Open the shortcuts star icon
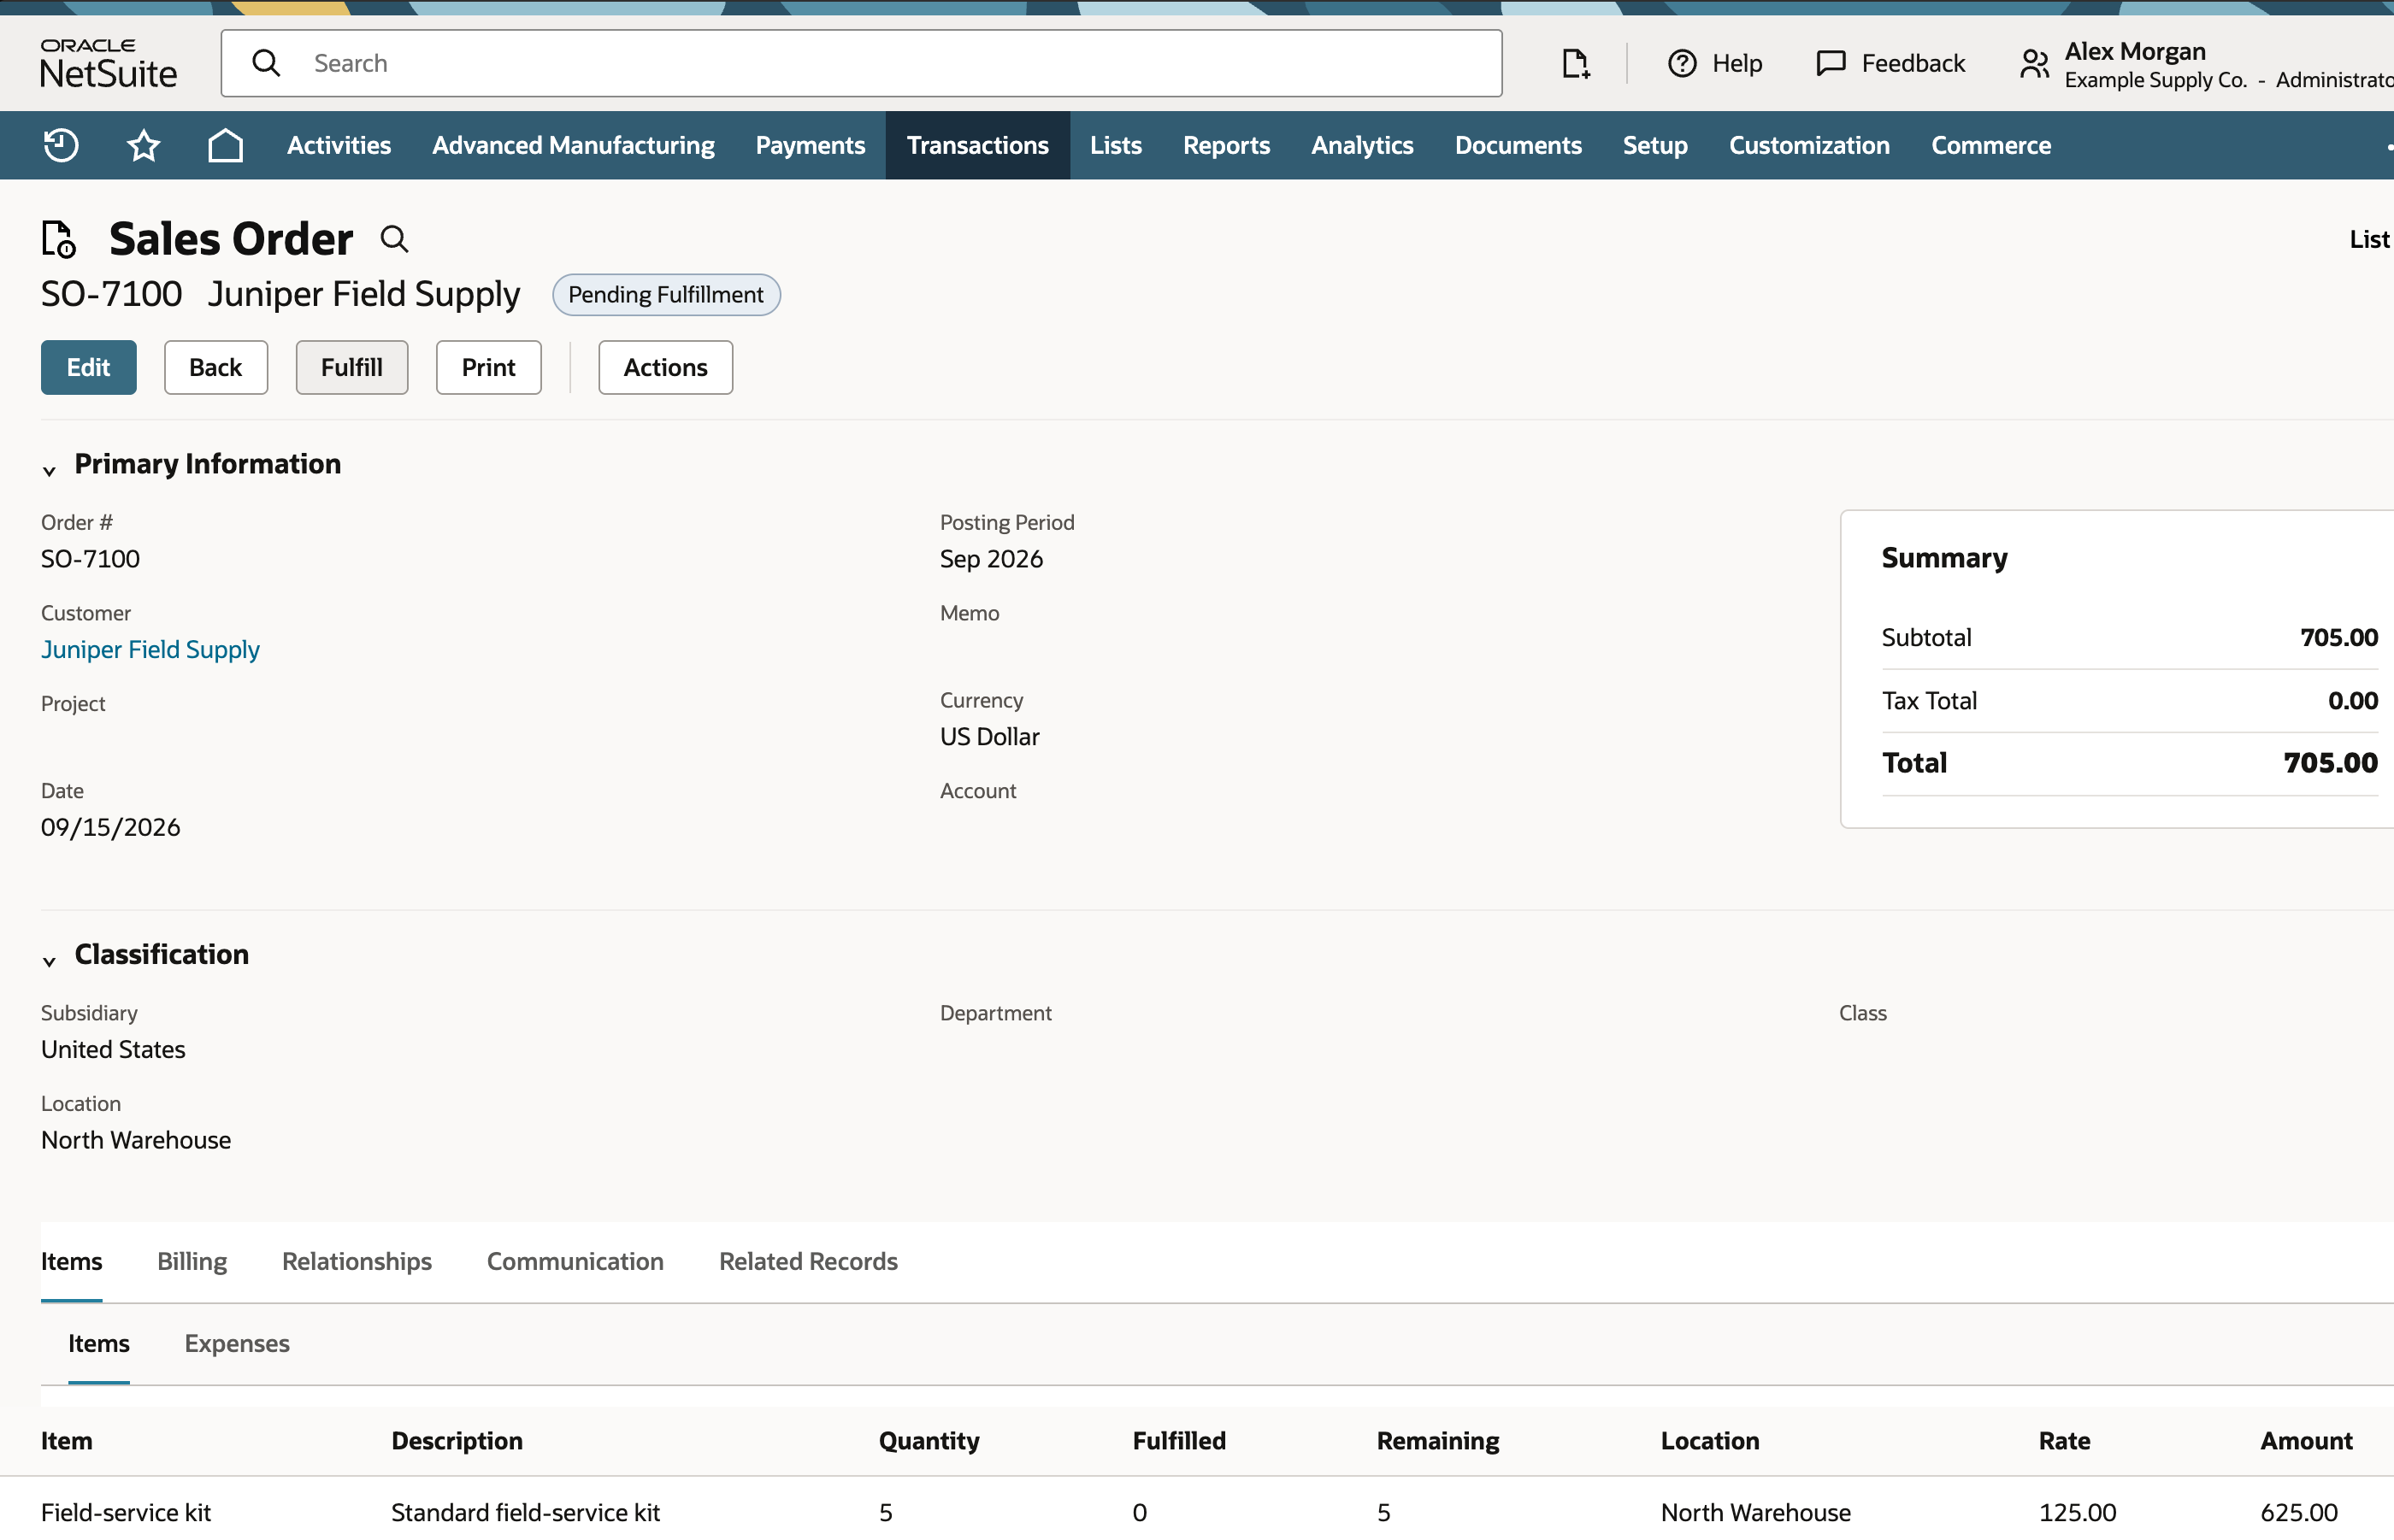2394x1540 pixels. [144, 145]
